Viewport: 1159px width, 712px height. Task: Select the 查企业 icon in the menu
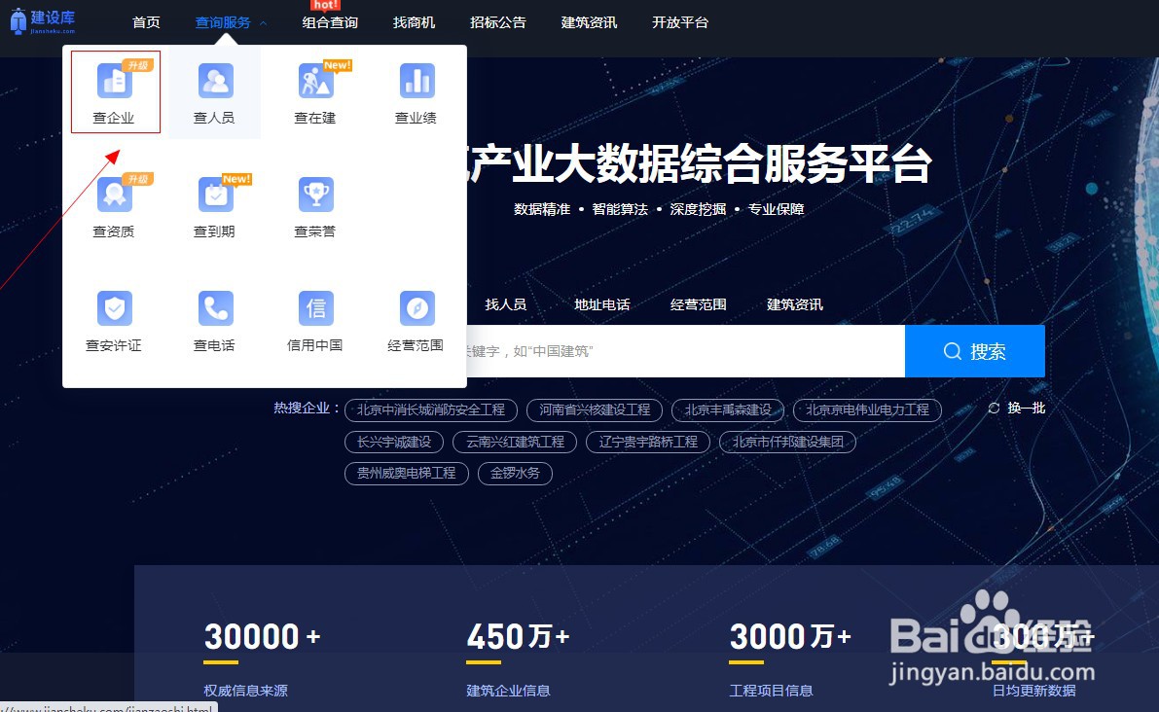(x=114, y=91)
